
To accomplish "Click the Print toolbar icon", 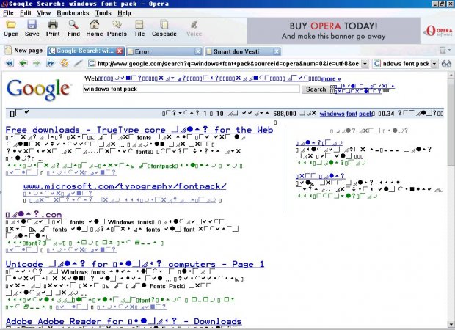I will point(53,29).
